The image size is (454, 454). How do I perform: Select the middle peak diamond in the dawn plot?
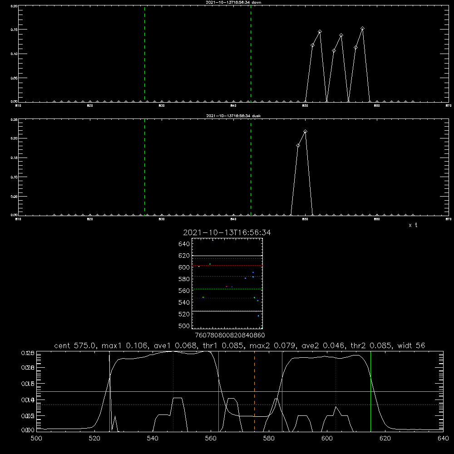click(x=341, y=35)
